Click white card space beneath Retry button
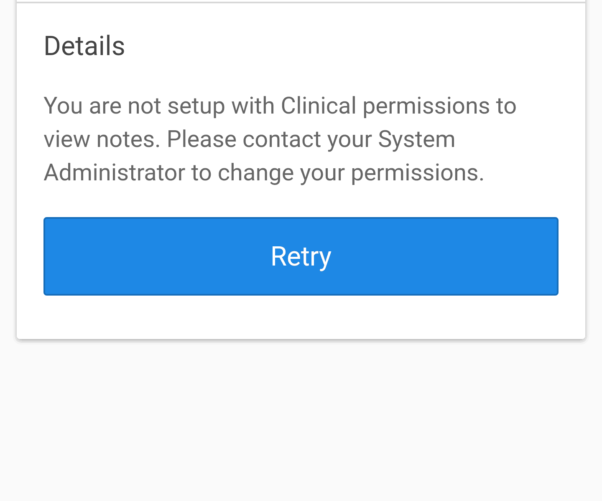This screenshot has height=501, width=602. click(301, 317)
